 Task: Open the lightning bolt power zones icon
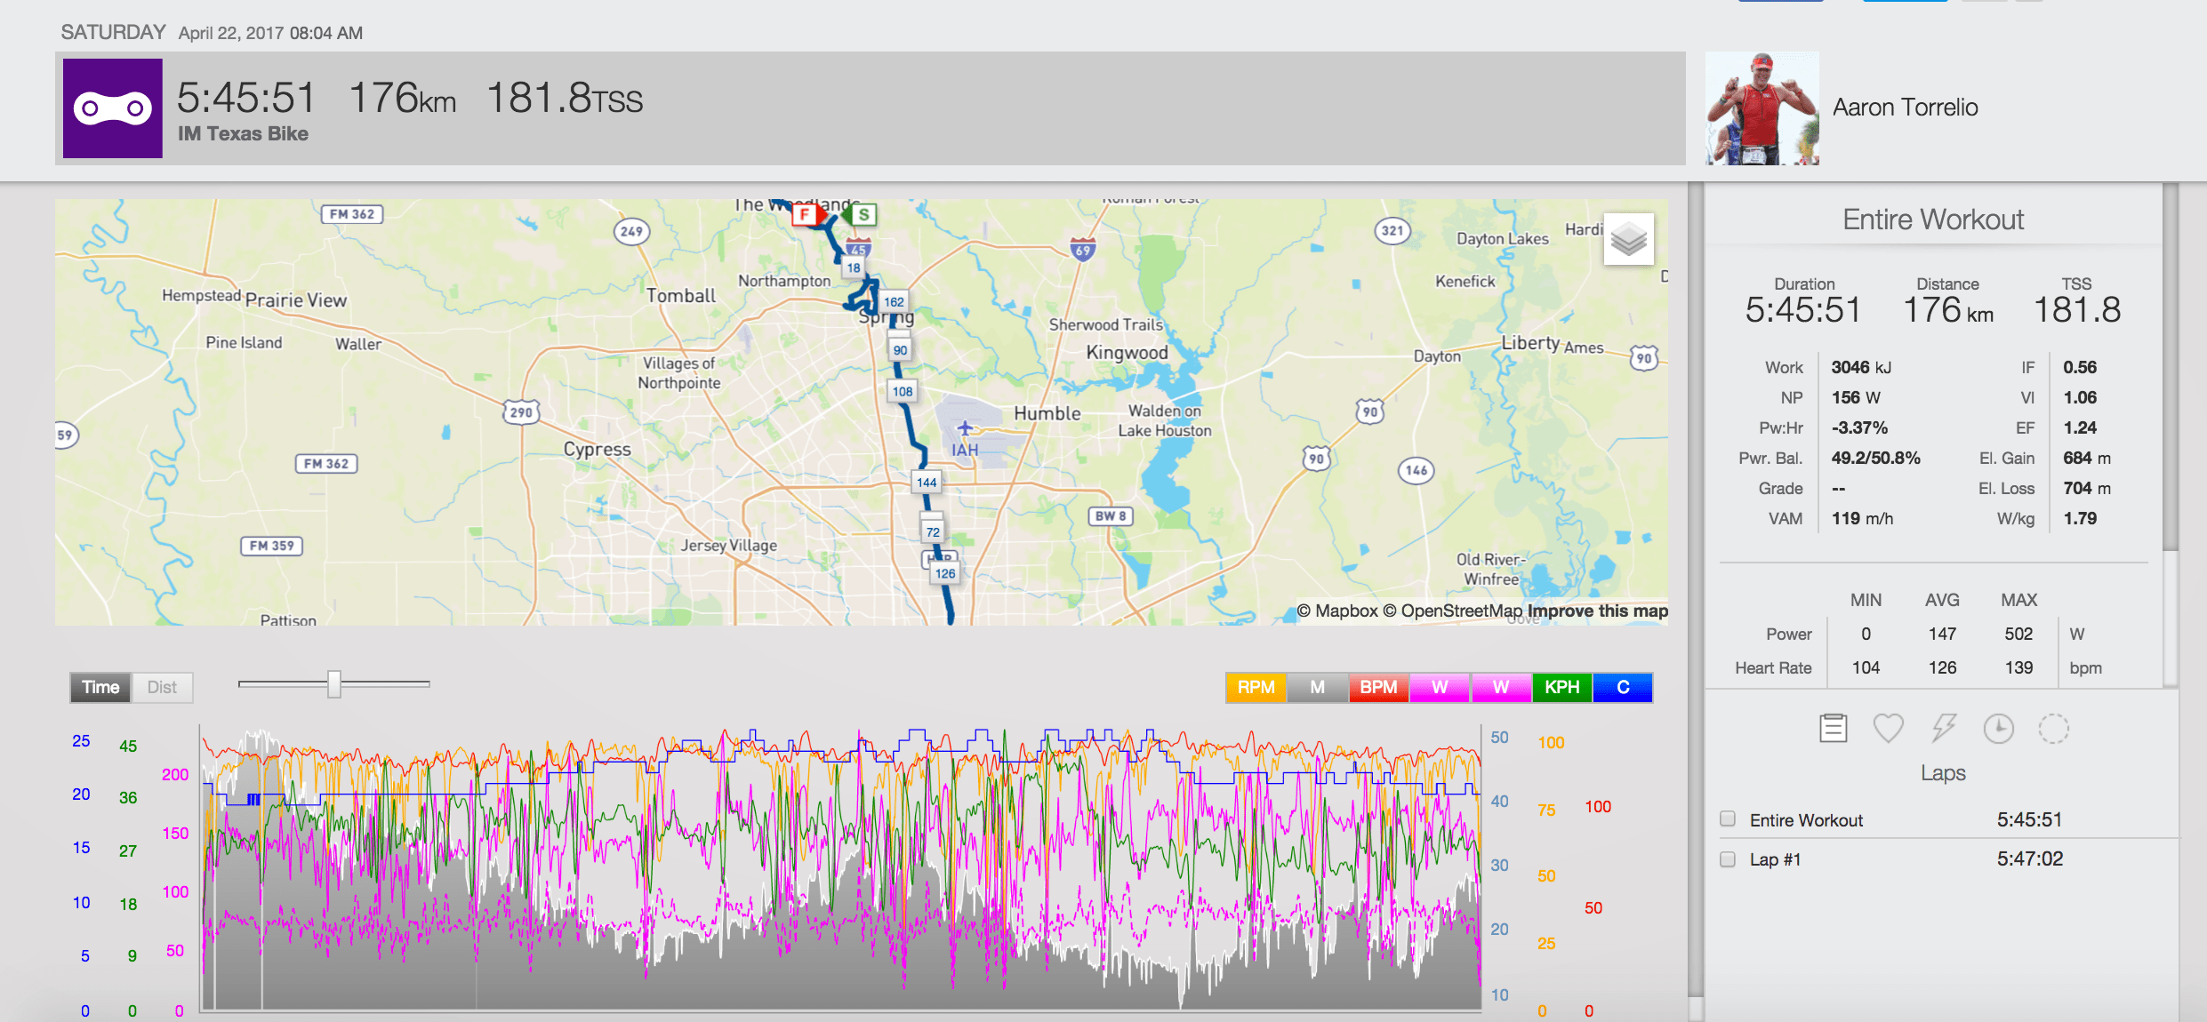pyautogui.click(x=1943, y=729)
